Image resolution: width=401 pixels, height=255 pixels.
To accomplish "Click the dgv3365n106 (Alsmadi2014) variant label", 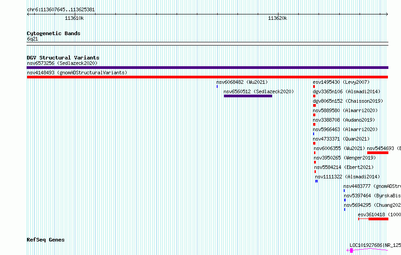I will click(x=346, y=91).
